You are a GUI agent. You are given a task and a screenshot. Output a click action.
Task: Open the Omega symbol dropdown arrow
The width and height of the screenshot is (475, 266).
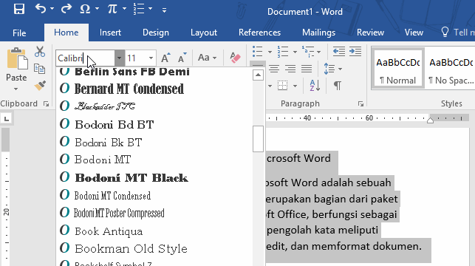point(98,9)
